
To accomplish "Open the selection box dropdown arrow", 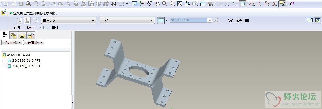I will tap(127, 4).
